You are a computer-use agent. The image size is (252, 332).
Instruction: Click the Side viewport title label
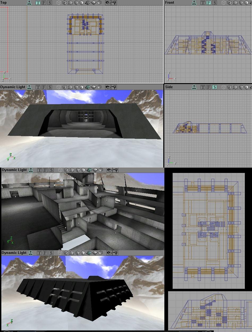pos(169,87)
